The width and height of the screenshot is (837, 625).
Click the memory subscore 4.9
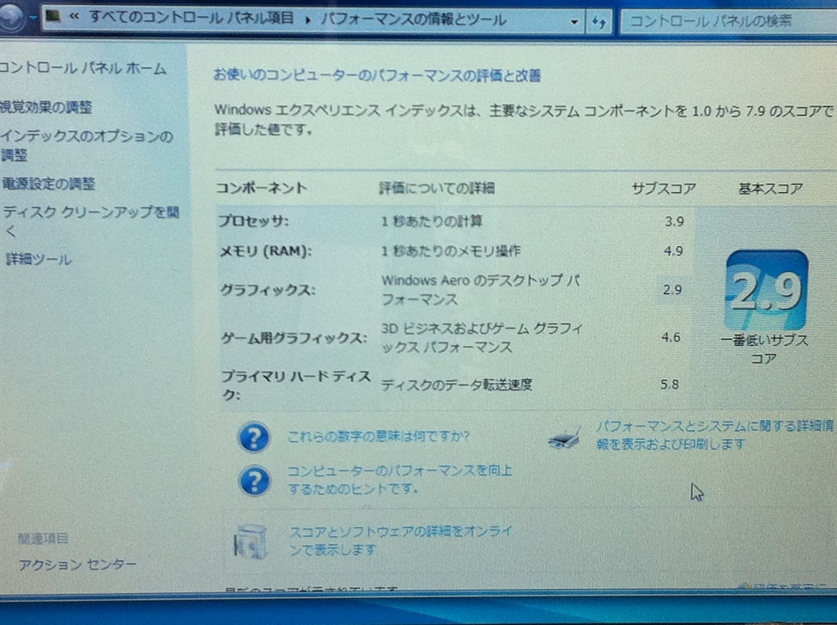[674, 251]
